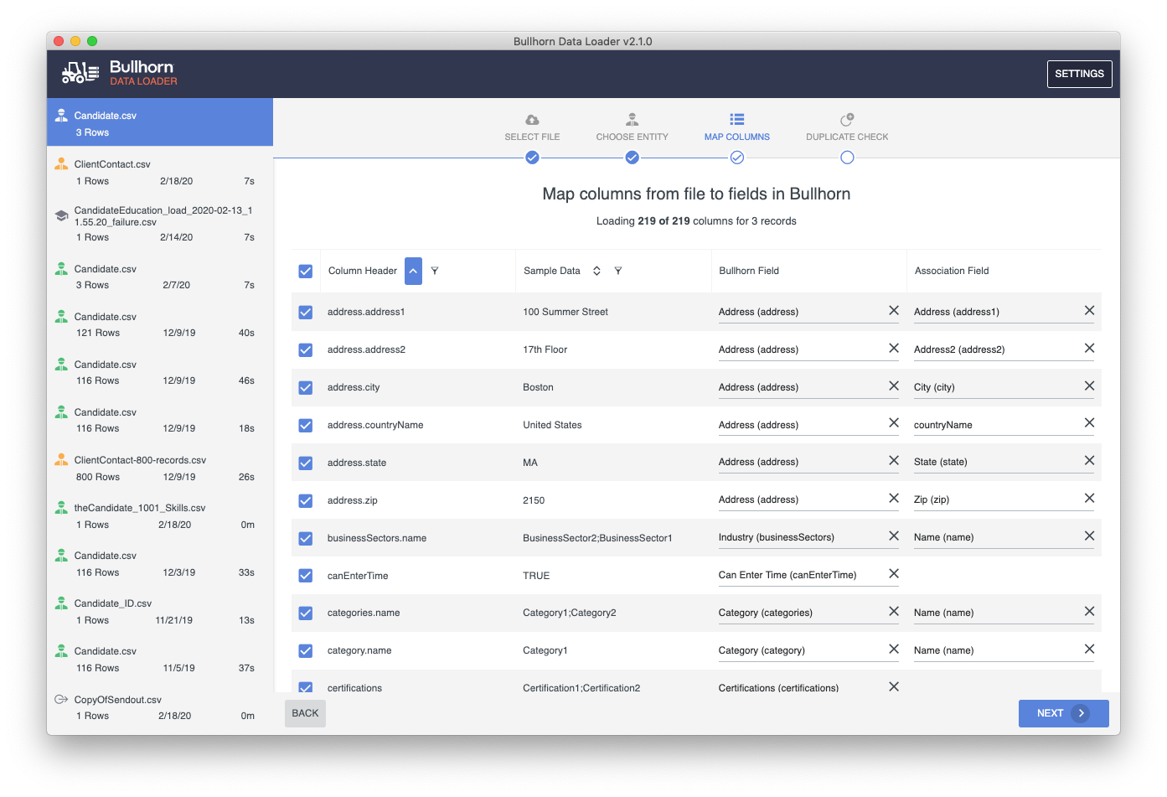Clear Bullhorn Field for address.address2 row
This screenshot has width=1167, height=797.
pyautogui.click(x=894, y=349)
